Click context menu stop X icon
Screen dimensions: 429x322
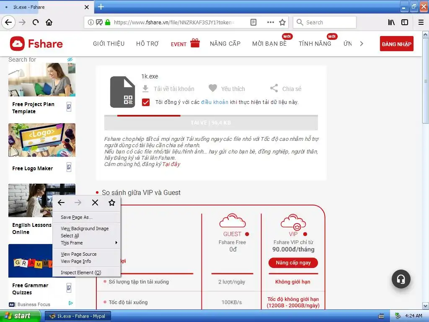pos(95,203)
